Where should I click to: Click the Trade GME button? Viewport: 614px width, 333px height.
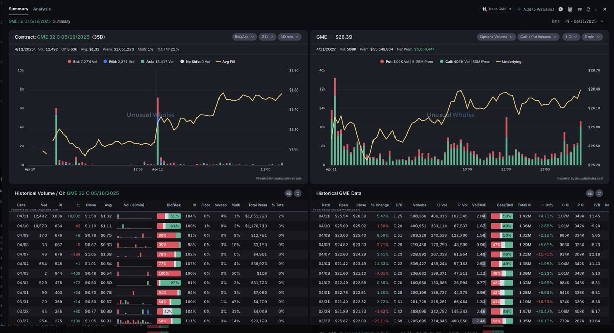496,9
